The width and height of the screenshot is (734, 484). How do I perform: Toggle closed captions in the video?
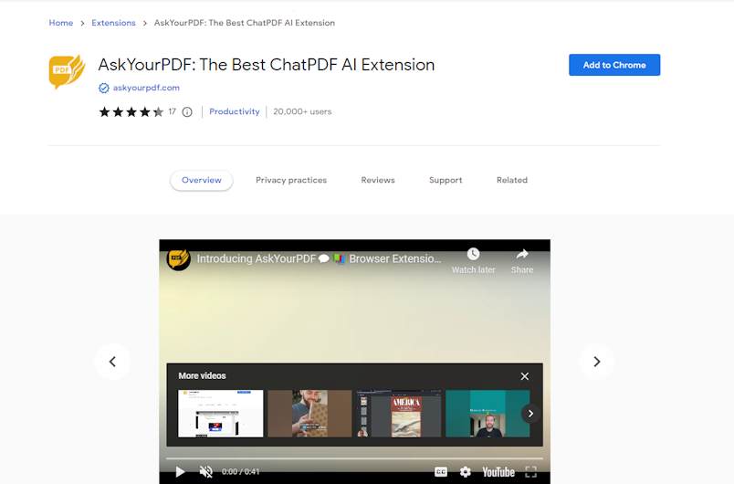[x=441, y=472]
